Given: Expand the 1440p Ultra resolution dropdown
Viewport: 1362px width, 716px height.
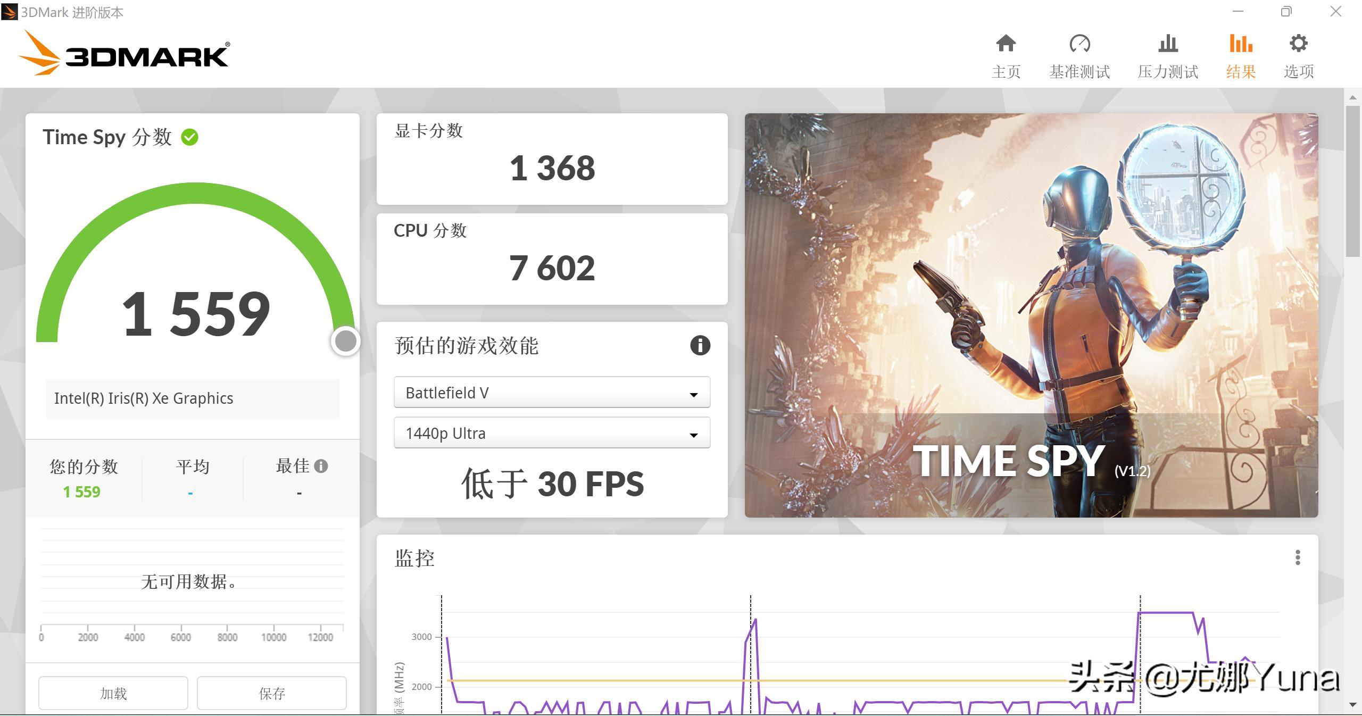Looking at the screenshot, I should coord(552,434).
